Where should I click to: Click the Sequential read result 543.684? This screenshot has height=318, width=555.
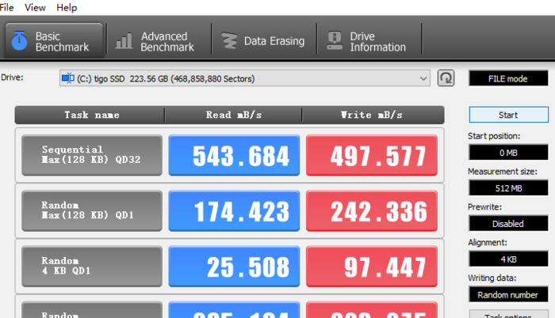click(234, 156)
